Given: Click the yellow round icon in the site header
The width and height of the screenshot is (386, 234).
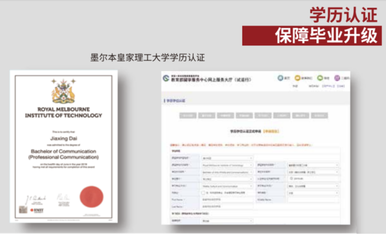Looking at the screenshot, I should coord(297,78).
